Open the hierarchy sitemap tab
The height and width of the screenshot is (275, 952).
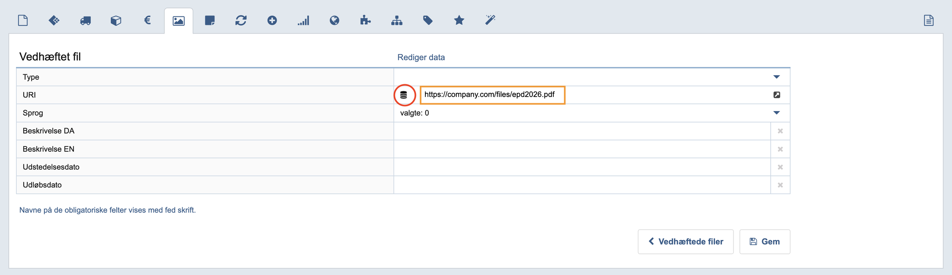(397, 20)
